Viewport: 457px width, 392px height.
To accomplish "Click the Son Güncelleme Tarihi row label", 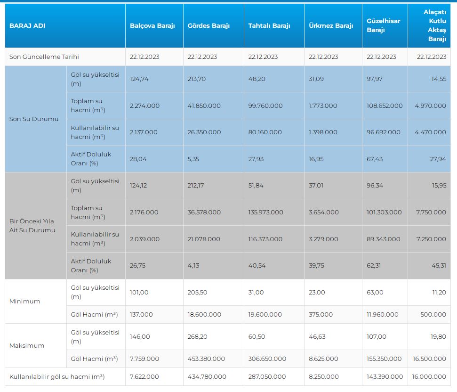I will (x=44, y=57).
